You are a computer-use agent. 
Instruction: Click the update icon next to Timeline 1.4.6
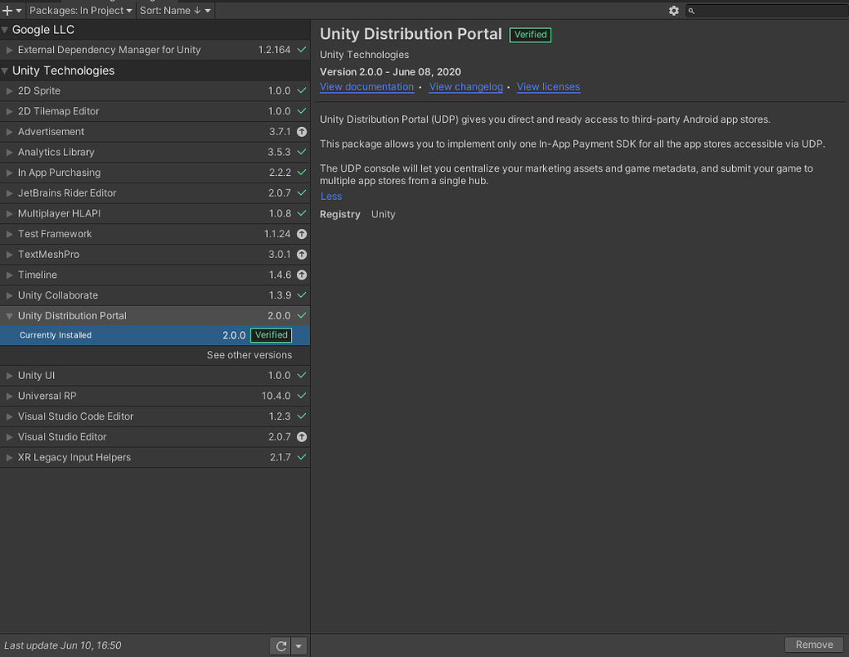[302, 275]
